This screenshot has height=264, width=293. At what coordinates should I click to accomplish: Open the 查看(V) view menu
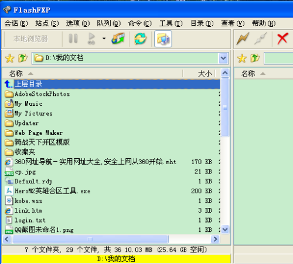[x=233, y=23]
